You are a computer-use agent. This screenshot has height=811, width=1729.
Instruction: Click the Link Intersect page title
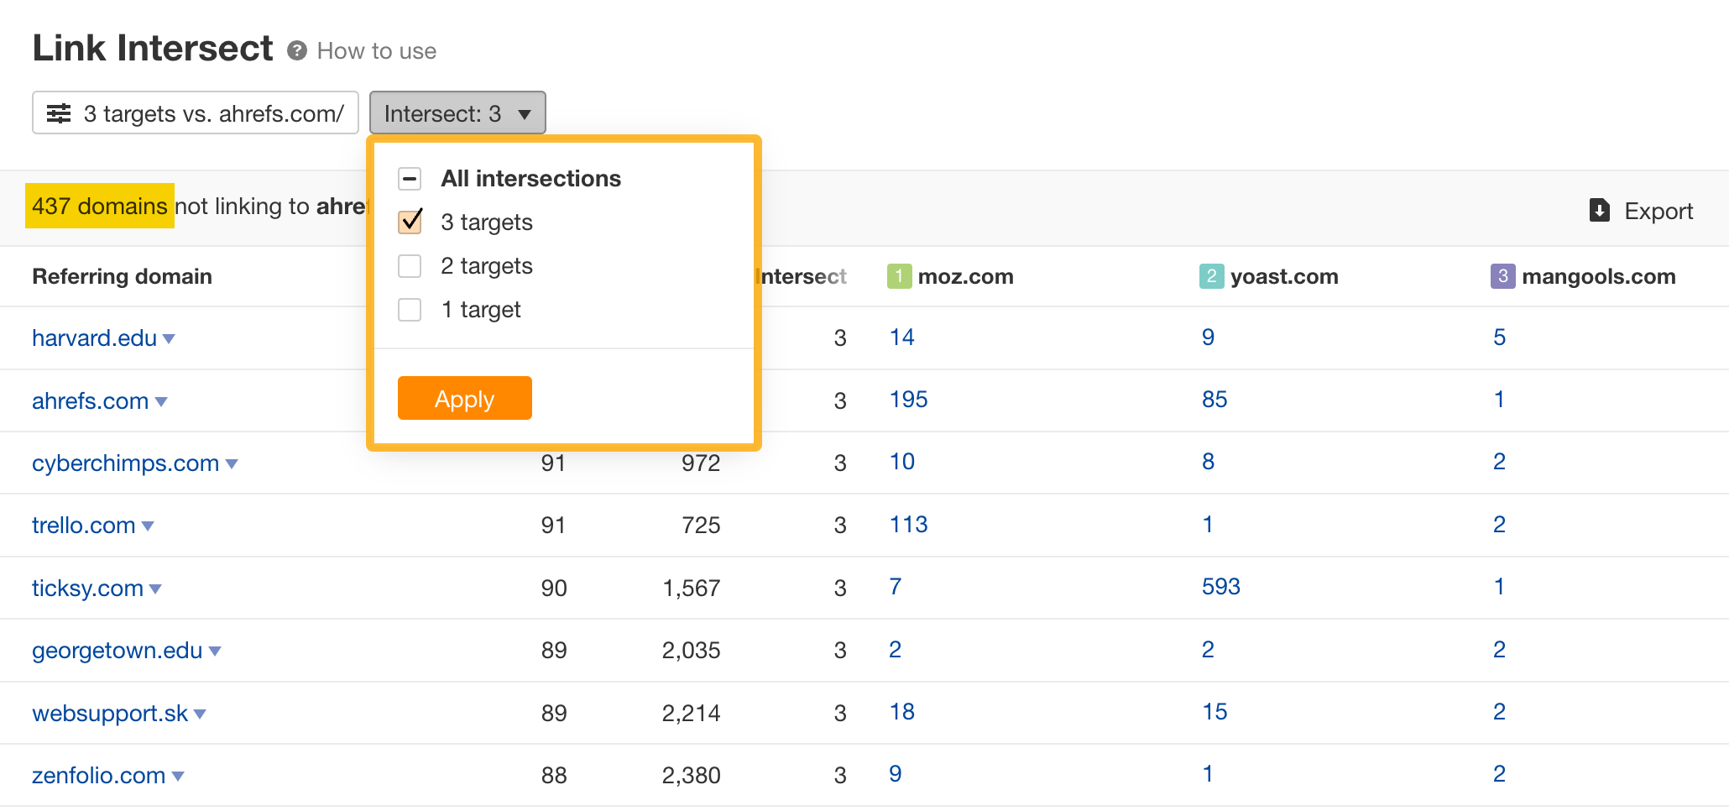pyautogui.click(x=153, y=48)
